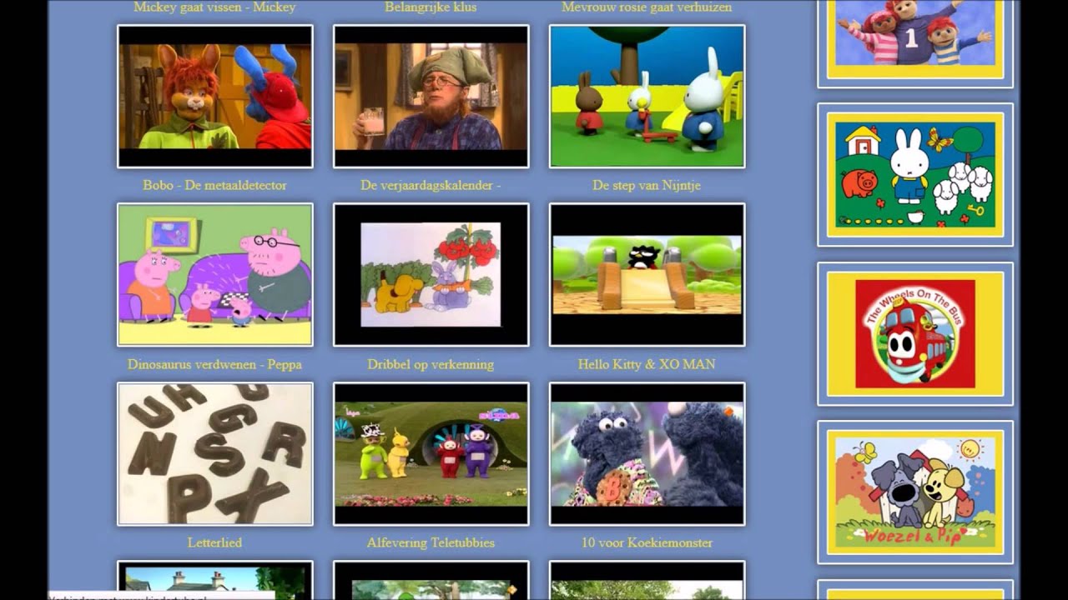
Task: Click 'Dinosaurus verdwenen - Peppa' title
Action: click(x=214, y=364)
